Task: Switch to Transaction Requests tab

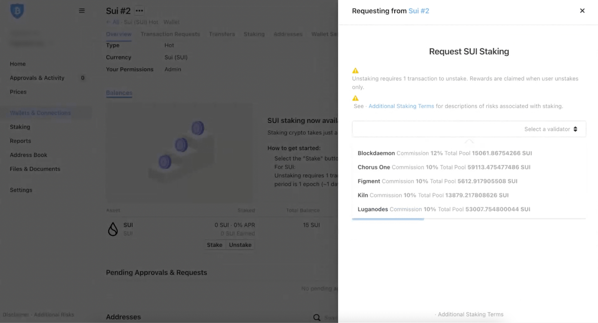Action: (170, 34)
